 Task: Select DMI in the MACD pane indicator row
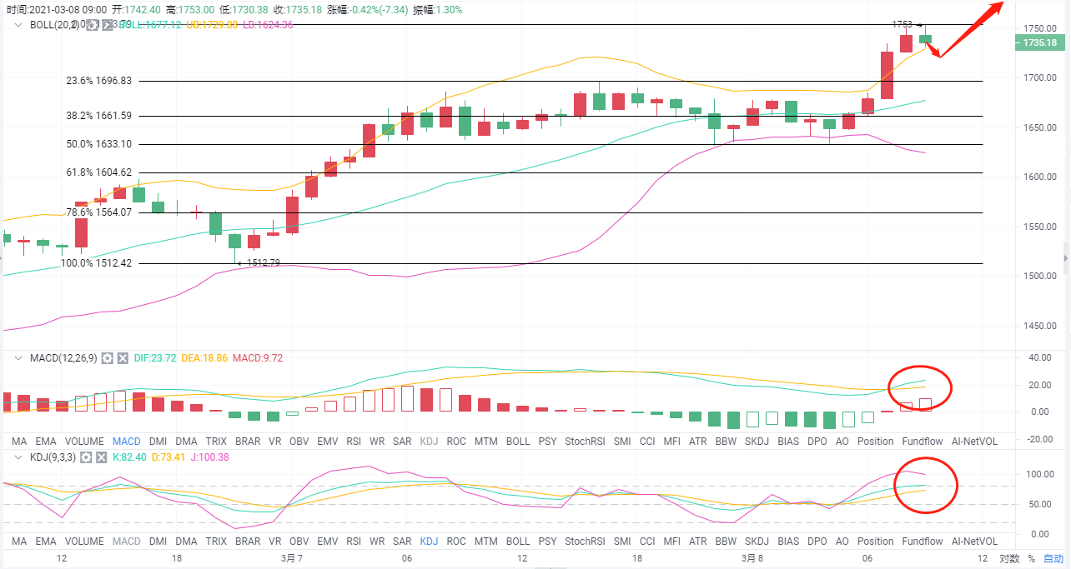point(158,442)
